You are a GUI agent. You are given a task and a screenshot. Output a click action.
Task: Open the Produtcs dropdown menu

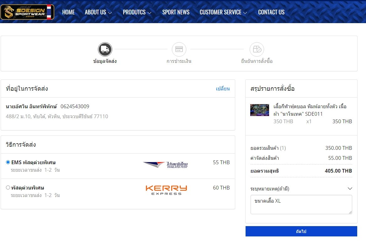(137, 12)
